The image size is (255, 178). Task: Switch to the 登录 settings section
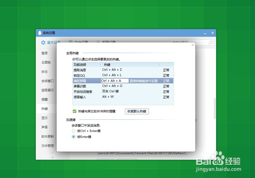point(44,53)
